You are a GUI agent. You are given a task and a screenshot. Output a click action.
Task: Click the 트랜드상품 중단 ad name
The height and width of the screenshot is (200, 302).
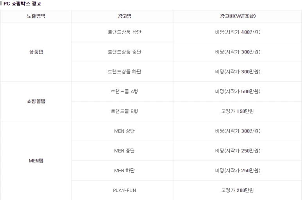(x=124, y=52)
